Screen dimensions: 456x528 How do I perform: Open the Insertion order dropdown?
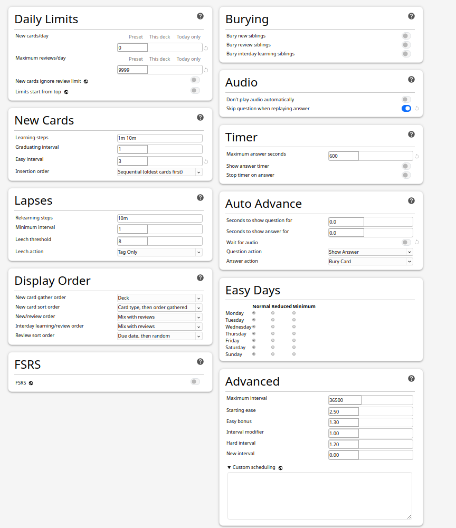point(160,172)
